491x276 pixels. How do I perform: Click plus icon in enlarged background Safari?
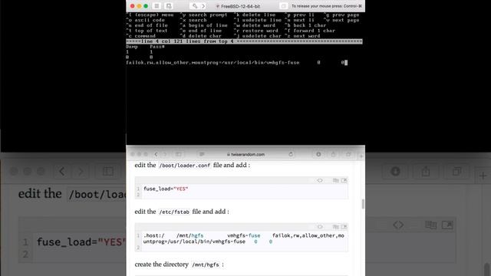483,176
